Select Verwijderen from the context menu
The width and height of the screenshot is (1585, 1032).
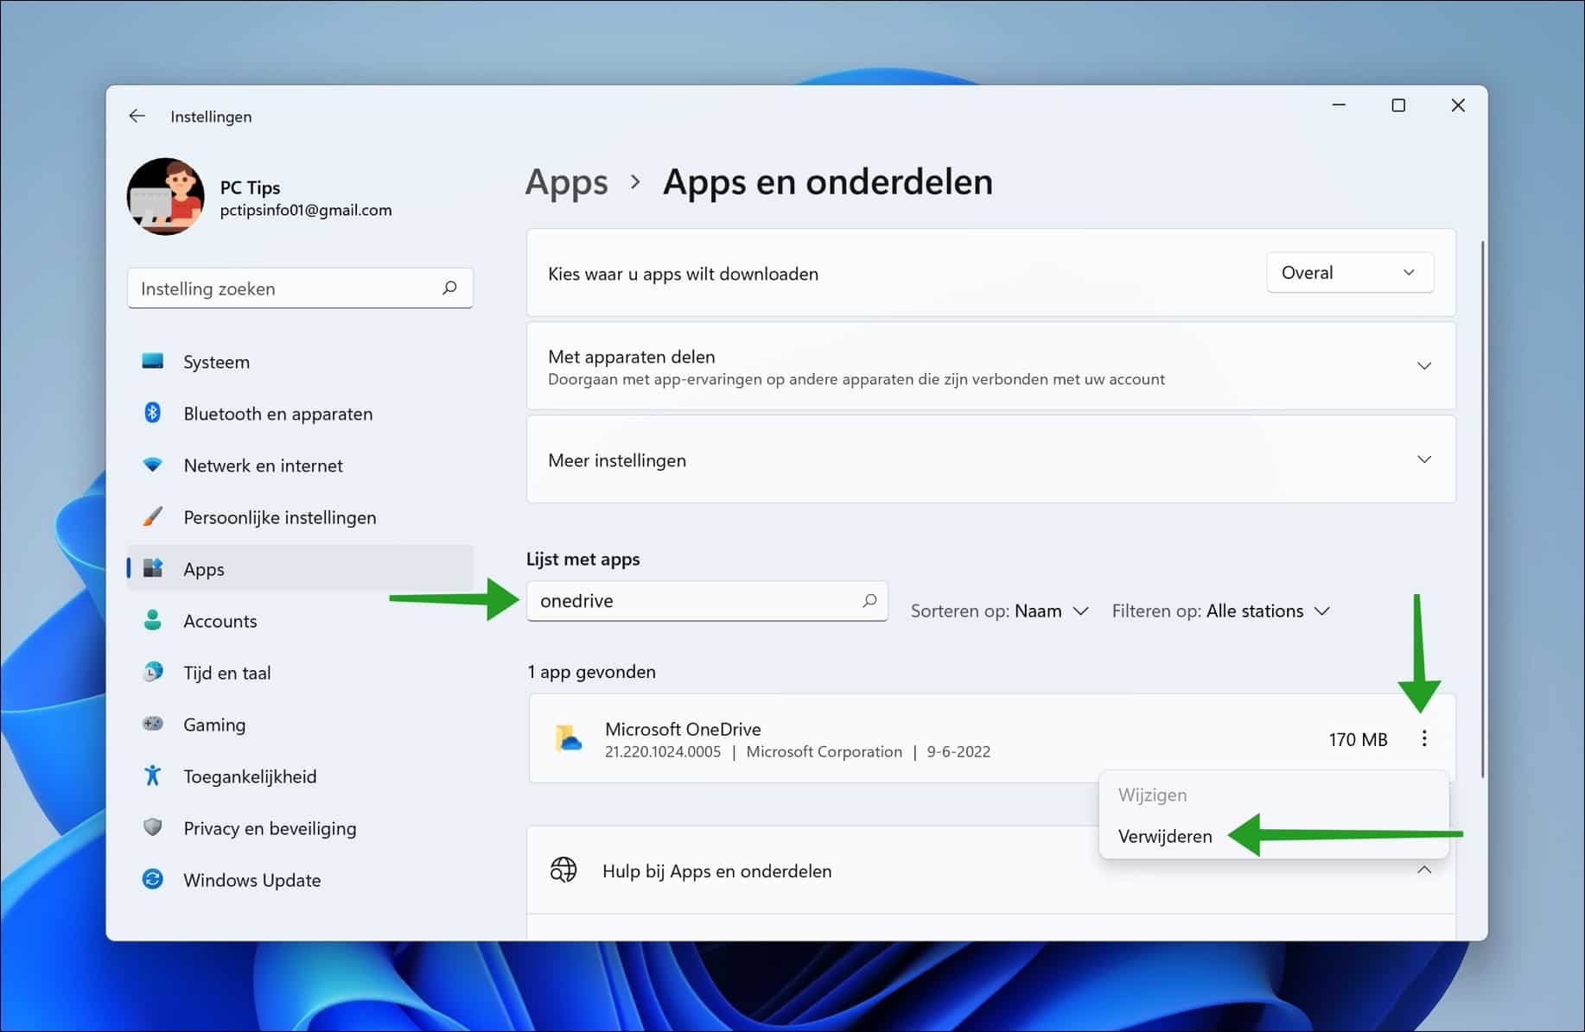(1165, 836)
